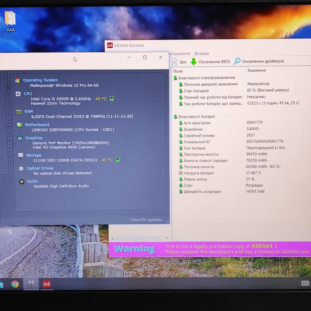Click the left arrow of AIDA64 horizontal scrollbar

pyautogui.click(x=112, y=238)
